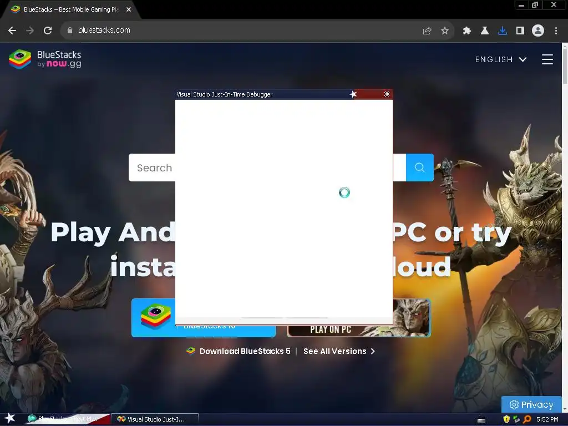Screen dimensions: 568x426
Task: Close the Just-In-Time Debugger dialog
Action: coord(387,94)
